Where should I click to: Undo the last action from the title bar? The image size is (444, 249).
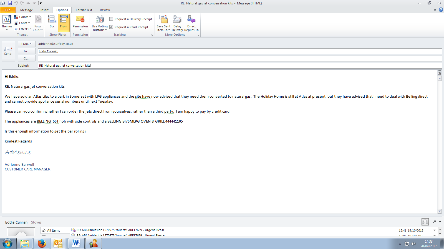(x=16, y=3)
